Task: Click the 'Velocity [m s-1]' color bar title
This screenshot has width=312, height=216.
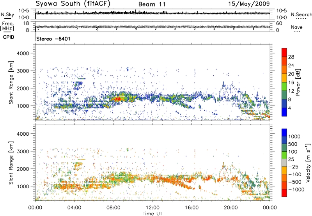Action: 308,163
